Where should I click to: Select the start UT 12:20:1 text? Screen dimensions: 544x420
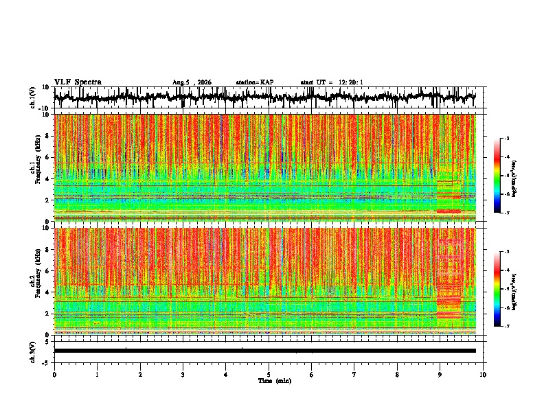click(332, 82)
